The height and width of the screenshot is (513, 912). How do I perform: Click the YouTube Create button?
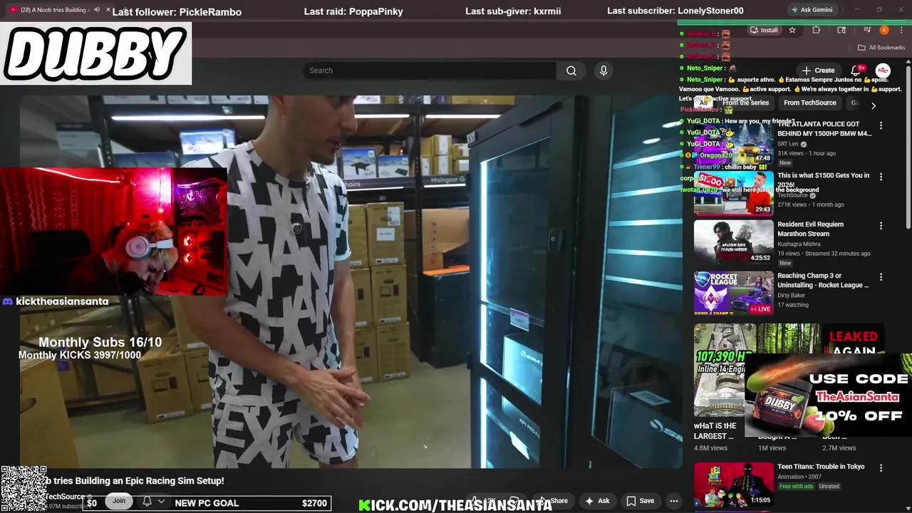pos(818,71)
